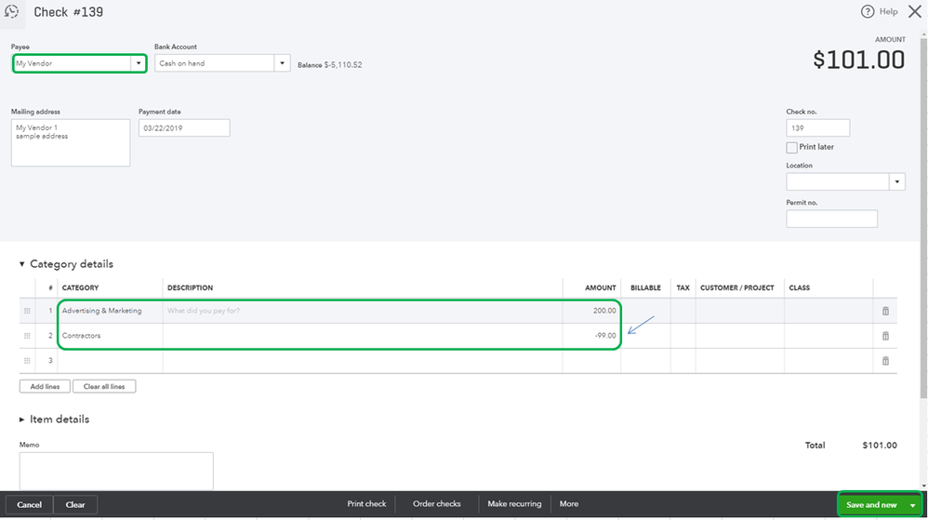Click the drag handle on line 3
The width and height of the screenshot is (928, 520).
pos(27,361)
